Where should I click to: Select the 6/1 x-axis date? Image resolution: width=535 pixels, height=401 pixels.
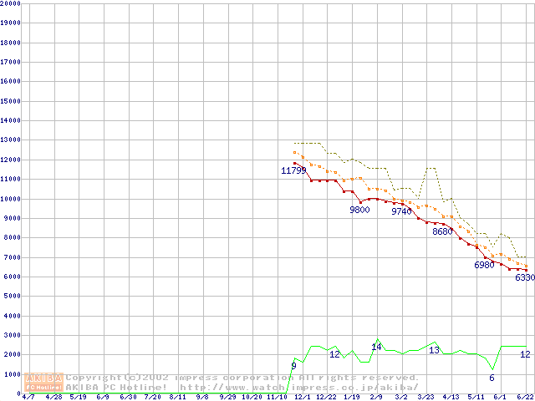pos(501,398)
